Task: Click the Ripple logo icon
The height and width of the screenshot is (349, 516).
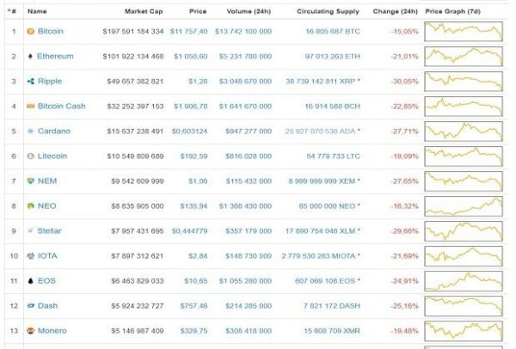Action: pyautogui.click(x=31, y=82)
